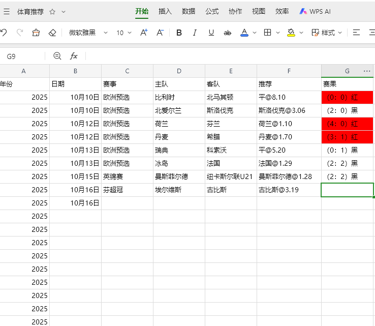Select the cell 丹麦@1.70
The height and width of the screenshot is (326, 375).
click(289, 137)
